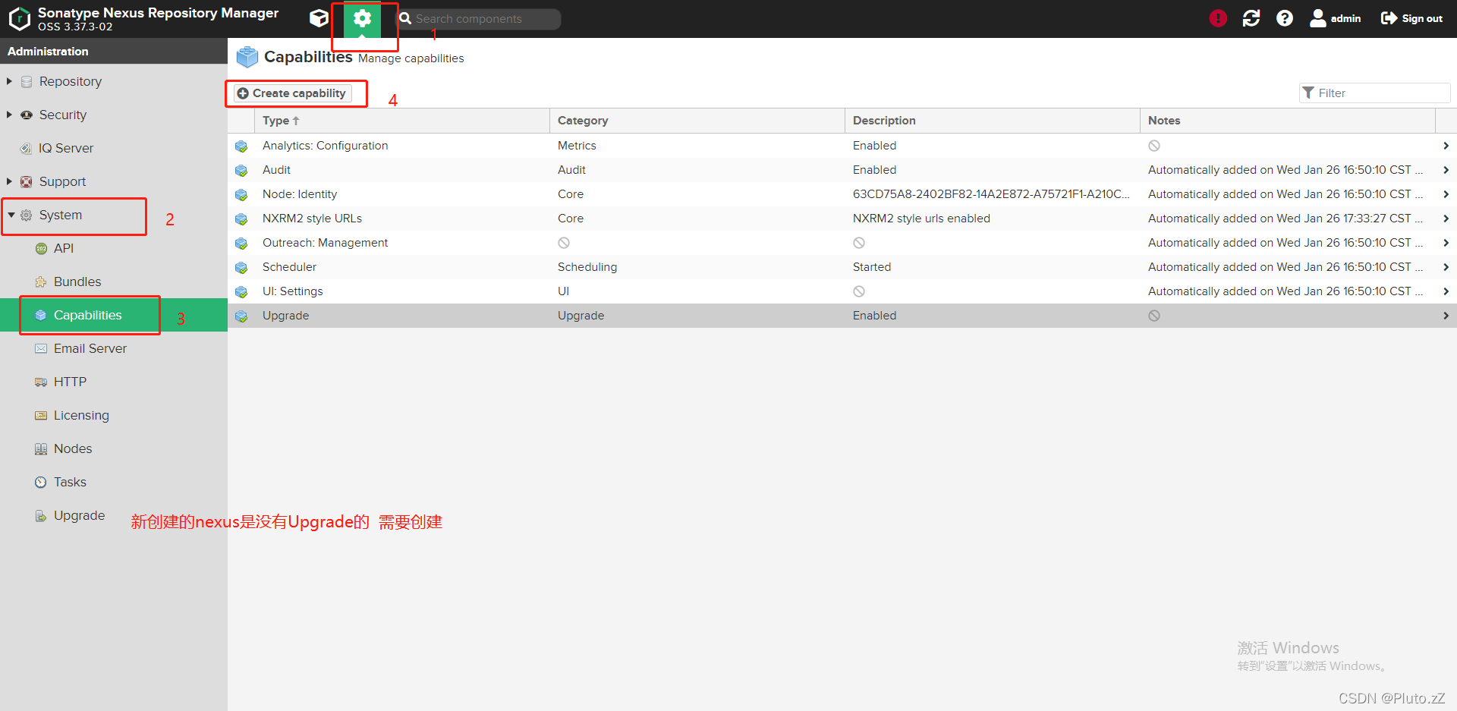
Task: Open the Analytics: Configuration row
Action: [842, 146]
